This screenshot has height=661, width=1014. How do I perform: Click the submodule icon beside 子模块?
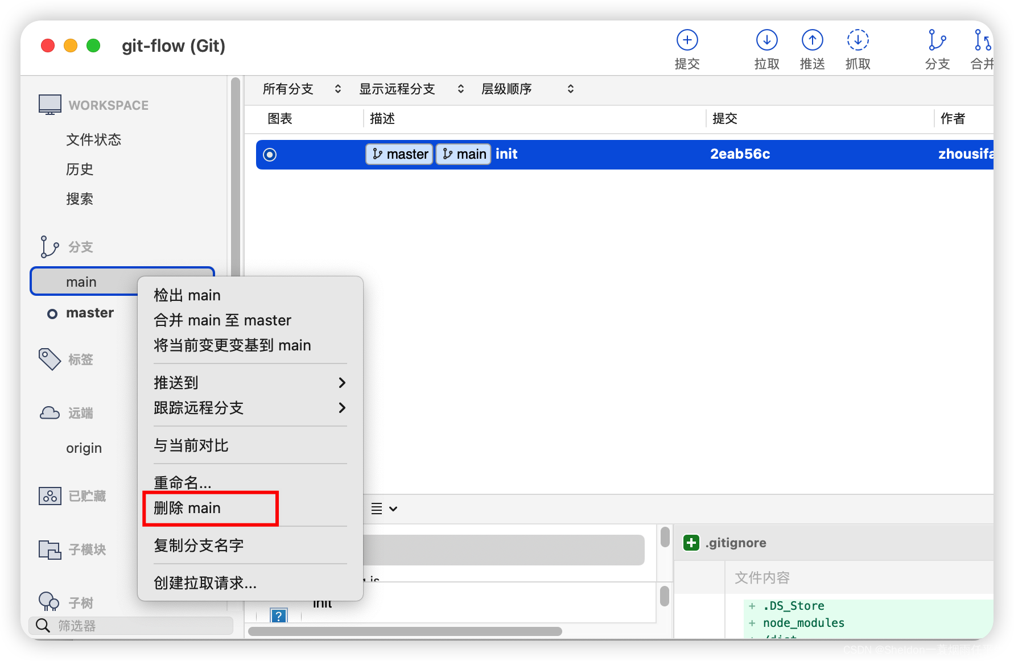[50, 550]
